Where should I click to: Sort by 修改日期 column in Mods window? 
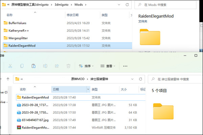pos(73,15)
